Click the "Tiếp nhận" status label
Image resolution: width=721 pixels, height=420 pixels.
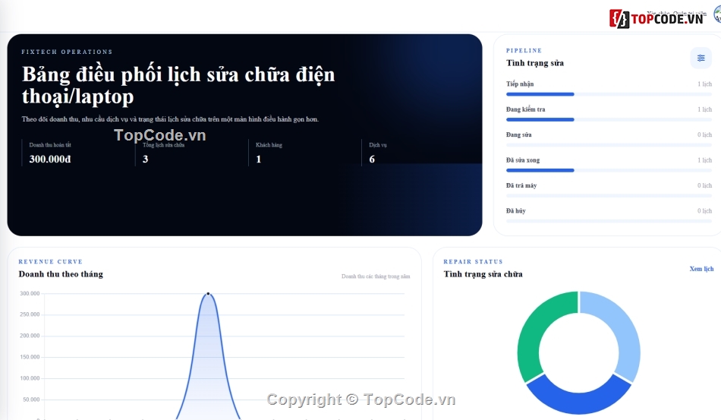click(x=520, y=84)
